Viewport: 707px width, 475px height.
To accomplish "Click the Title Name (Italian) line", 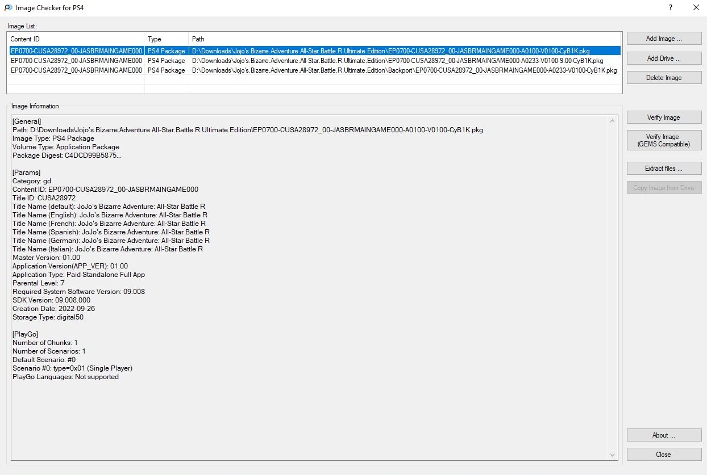I will pyautogui.click(x=107, y=249).
